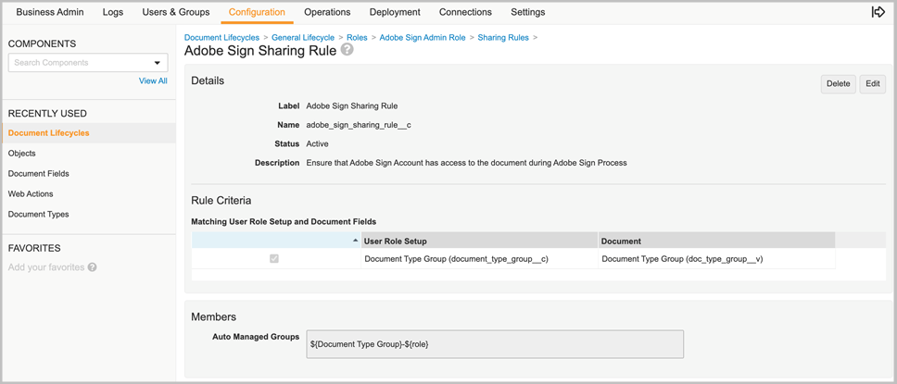
Task: Open Adobe Sign Admin Role breadcrumb link
Action: click(423, 38)
